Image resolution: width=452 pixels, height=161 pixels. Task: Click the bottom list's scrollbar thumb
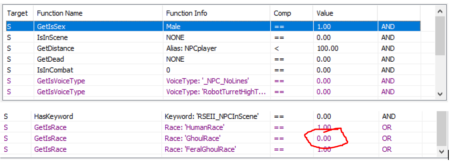point(441,128)
